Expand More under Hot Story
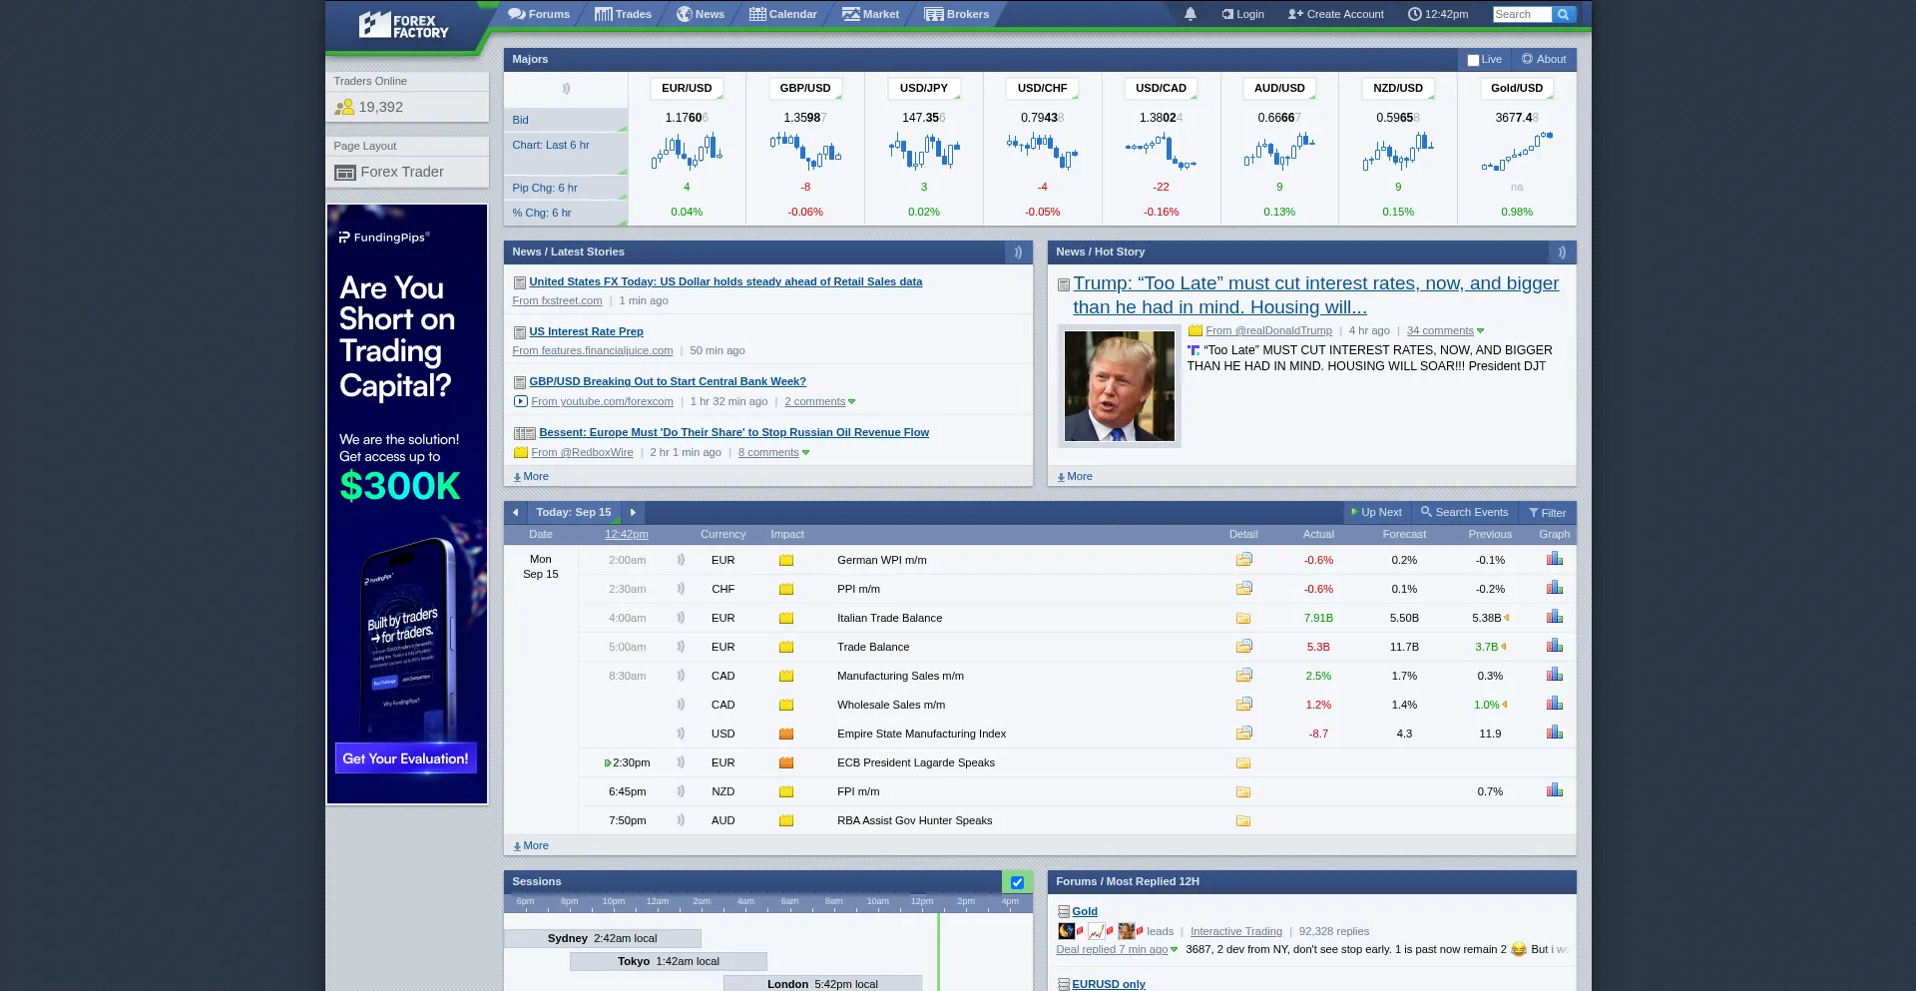 point(1075,476)
